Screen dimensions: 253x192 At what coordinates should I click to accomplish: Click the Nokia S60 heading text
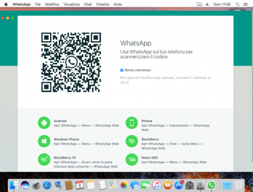pos(150,158)
